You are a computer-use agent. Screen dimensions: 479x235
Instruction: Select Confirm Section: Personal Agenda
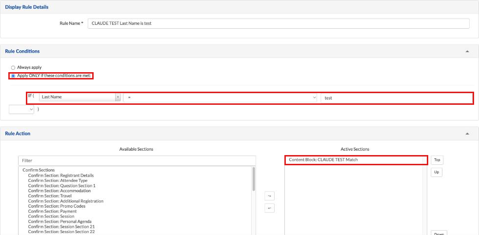point(60,221)
